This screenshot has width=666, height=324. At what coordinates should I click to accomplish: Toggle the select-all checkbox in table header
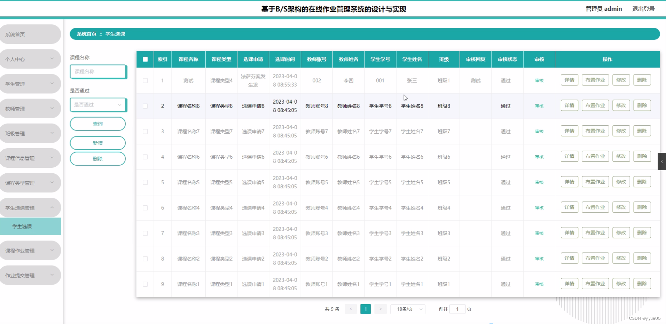click(145, 59)
